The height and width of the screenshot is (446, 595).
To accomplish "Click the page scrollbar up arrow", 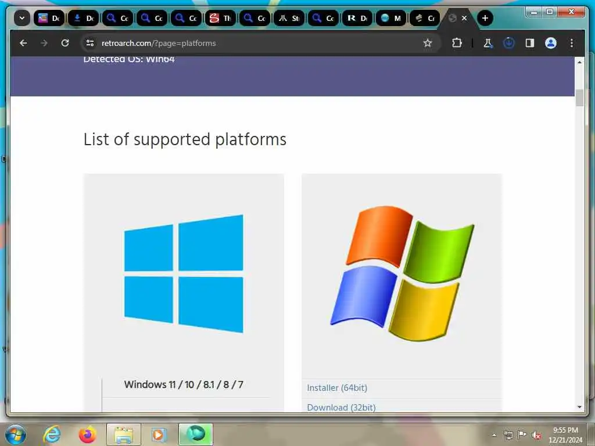I will [x=579, y=62].
